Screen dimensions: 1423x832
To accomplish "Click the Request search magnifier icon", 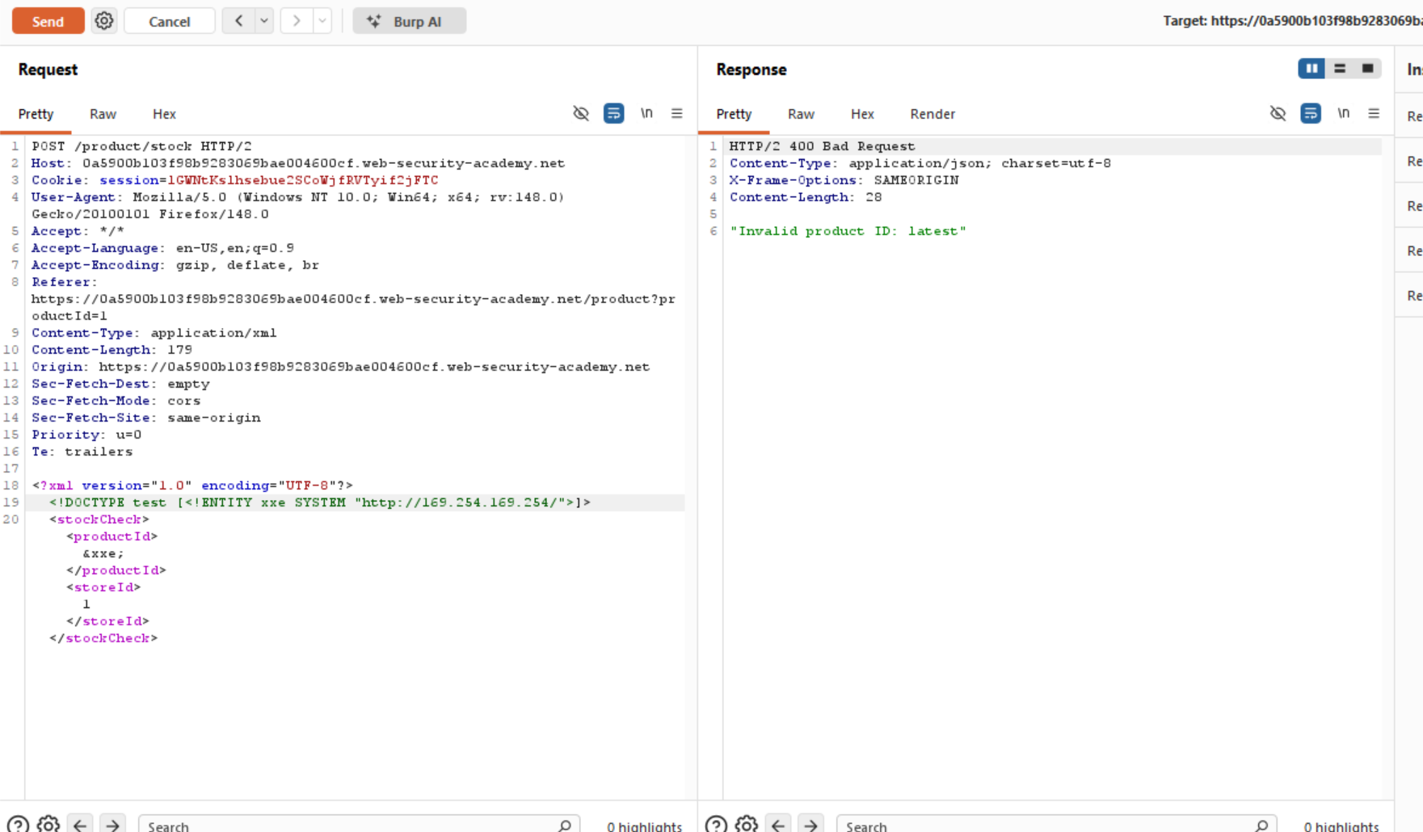I will click(565, 826).
